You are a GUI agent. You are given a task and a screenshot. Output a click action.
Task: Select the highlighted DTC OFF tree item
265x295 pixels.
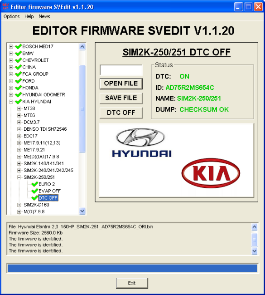(x=48, y=198)
